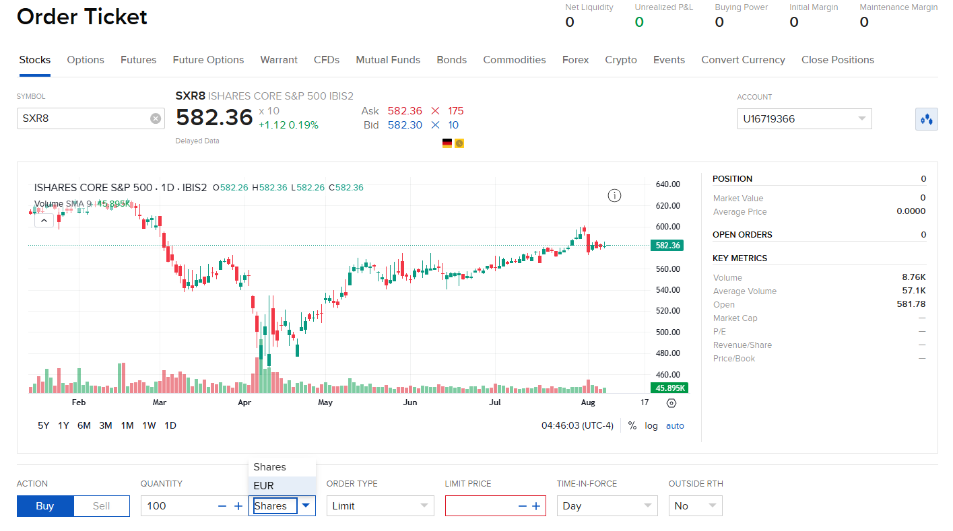Clear the SXR8 symbol field
The height and width of the screenshot is (531, 953).
(x=156, y=118)
